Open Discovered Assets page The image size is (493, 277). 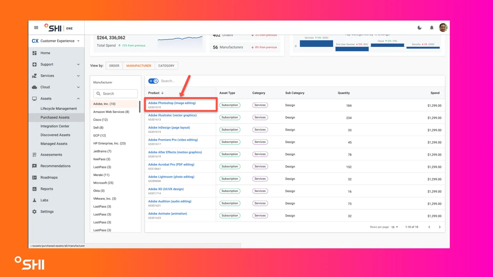(x=55, y=135)
